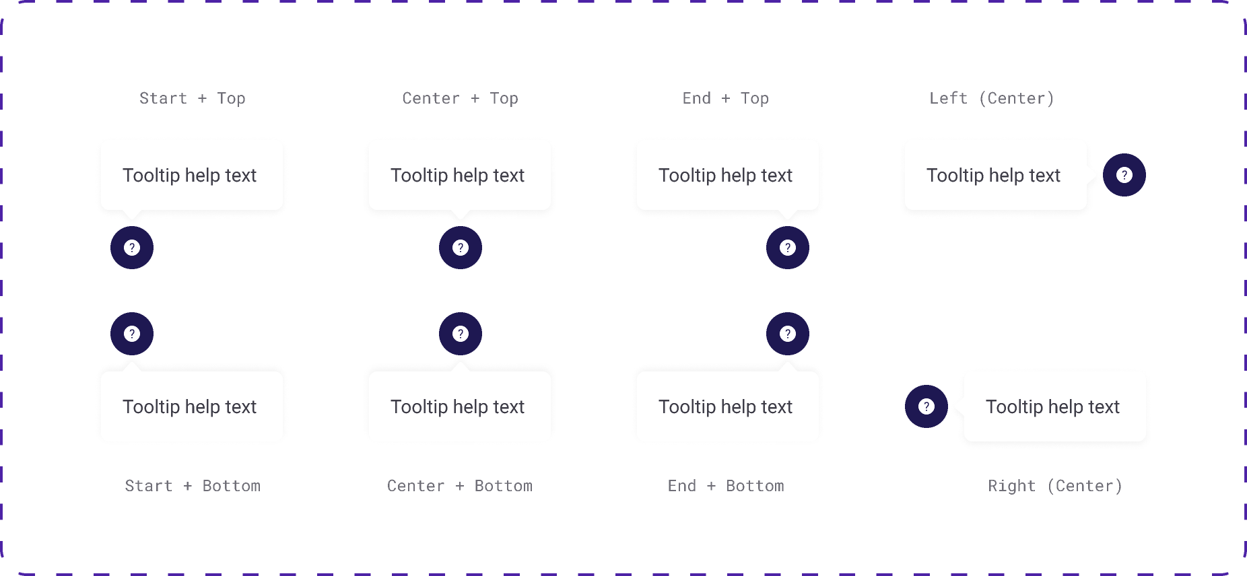Select the Start + Bottom tooltip bubble
The height and width of the screenshot is (576, 1247).
(x=191, y=406)
